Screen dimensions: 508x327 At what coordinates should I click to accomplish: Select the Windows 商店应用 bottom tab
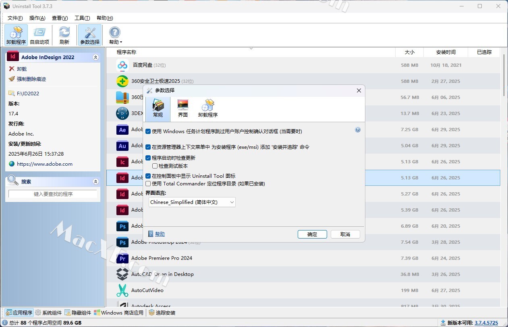(x=119, y=313)
